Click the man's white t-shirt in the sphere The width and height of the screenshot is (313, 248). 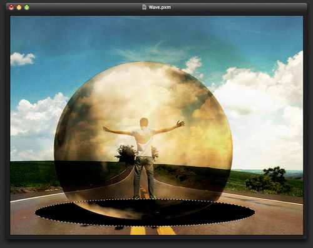[144, 142]
